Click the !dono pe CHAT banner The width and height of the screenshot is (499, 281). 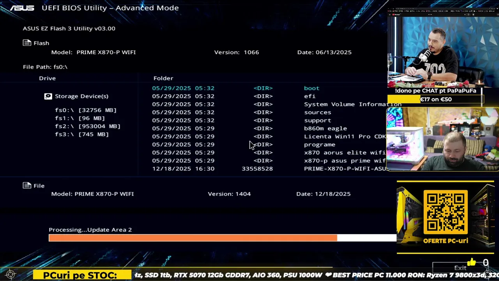(x=435, y=91)
